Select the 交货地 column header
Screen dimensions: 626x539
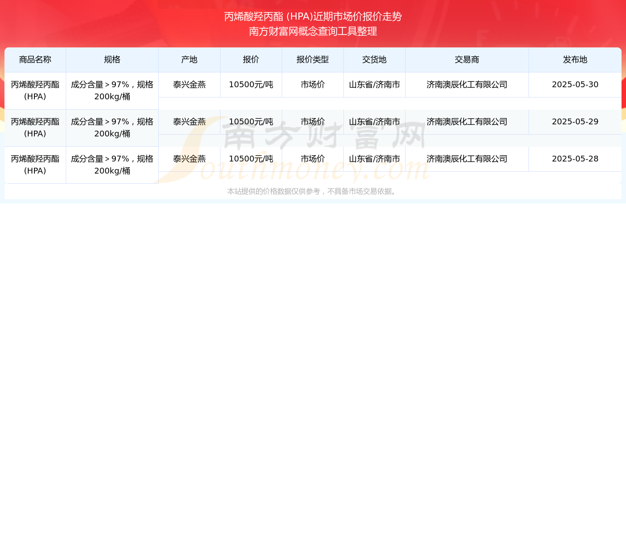375,60
